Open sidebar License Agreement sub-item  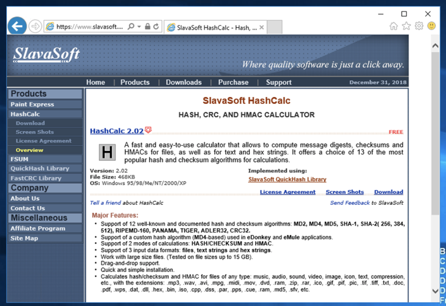pyautogui.click(x=45, y=141)
